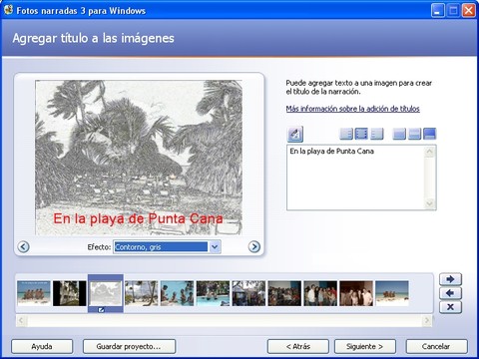Position title text at the top
Viewport: 479px width, 359px height.
point(399,134)
